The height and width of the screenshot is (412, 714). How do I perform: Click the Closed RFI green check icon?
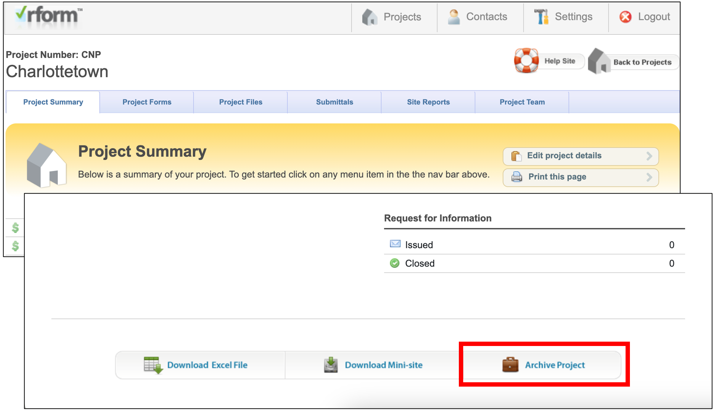[x=395, y=263]
